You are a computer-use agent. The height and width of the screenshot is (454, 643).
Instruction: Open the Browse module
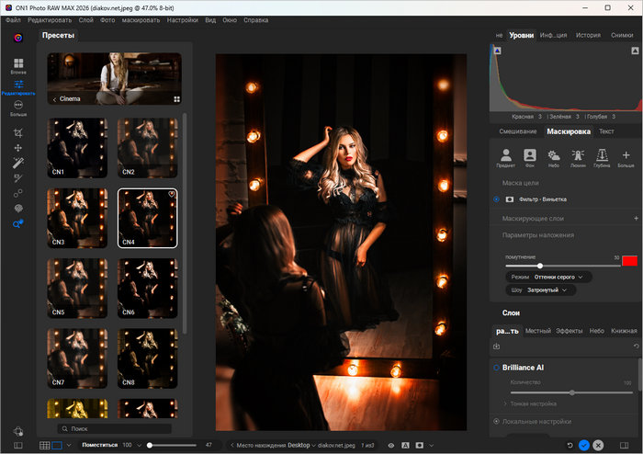tap(18, 64)
